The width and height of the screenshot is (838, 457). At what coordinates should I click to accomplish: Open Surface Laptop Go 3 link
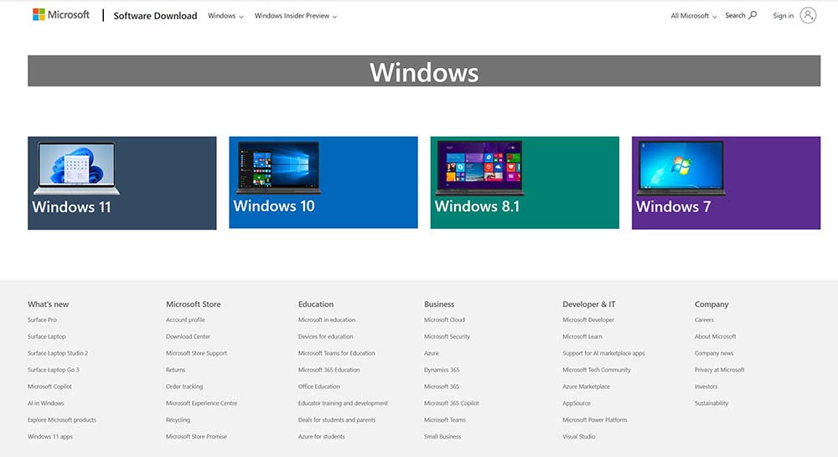(53, 369)
